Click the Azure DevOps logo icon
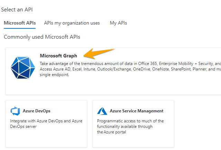The width and height of the screenshot is (221, 150). (x=15, y=111)
